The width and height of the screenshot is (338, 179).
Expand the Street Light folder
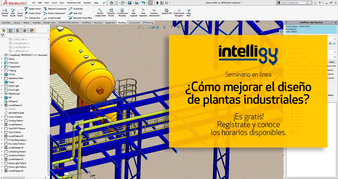click(x=2, y=86)
